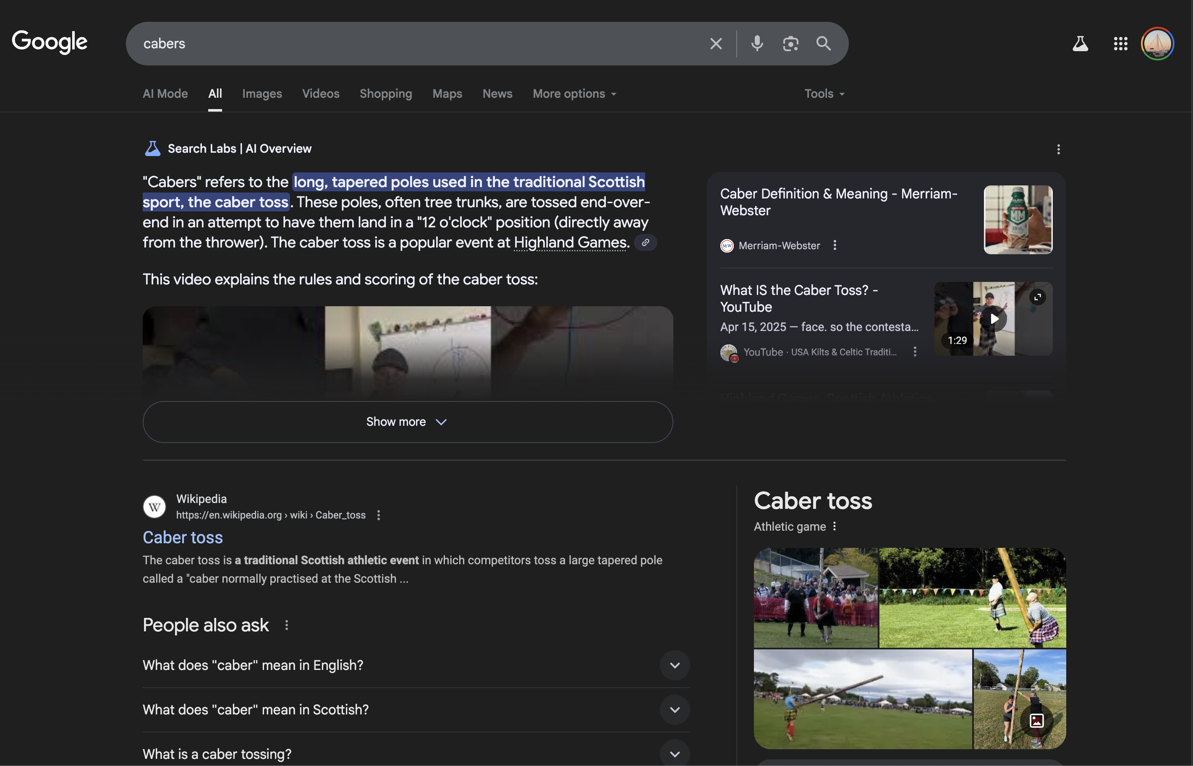Open YouTube source card three-dot menu
Screen dimensions: 1193x766
click(915, 352)
